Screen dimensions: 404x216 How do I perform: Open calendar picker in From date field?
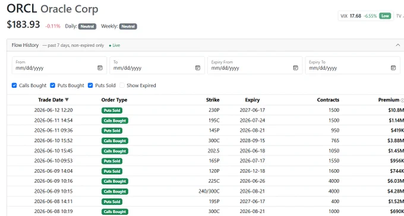pos(100,68)
